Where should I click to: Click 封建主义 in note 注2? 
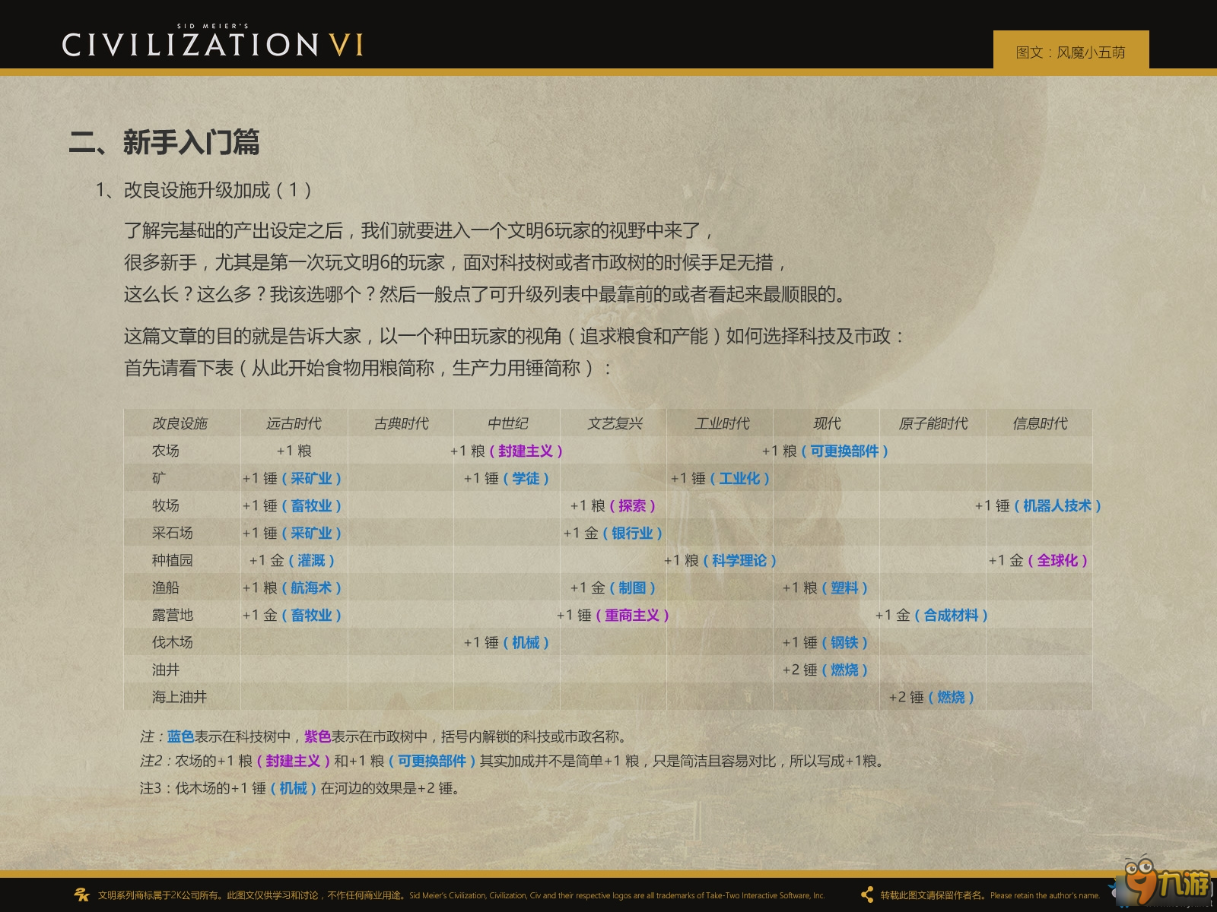(293, 761)
